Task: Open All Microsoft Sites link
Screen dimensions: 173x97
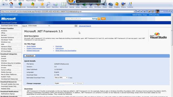Action: point(154,15)
